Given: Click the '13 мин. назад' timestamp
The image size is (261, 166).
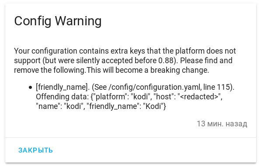Looking at the screenshot, I should (x=222, y=124).
